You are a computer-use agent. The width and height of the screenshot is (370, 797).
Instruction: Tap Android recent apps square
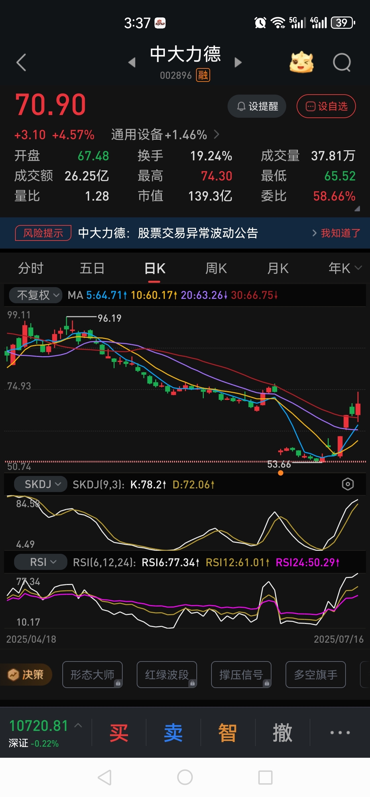[265, 777]
